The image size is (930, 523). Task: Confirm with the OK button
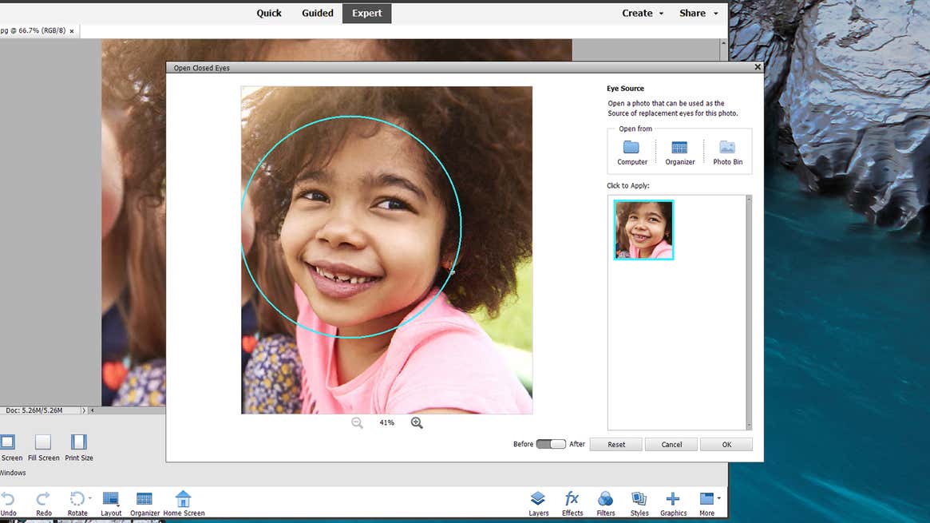[726, 444]
